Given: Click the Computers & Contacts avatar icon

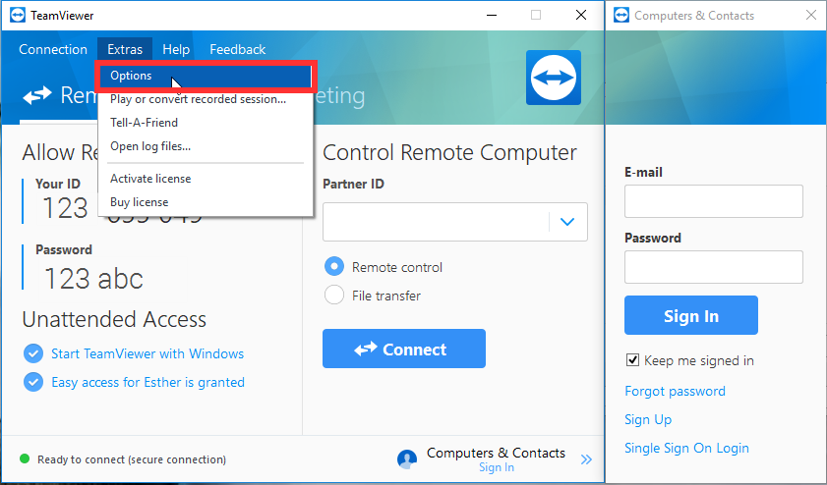Looking at the screenshot, I should [407, 459].
